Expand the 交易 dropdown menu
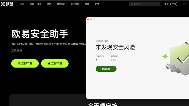The image size is (189, 106). tap(40, 4)
